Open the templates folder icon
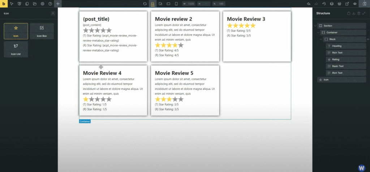370x172 pixels. pyautogui.click(x=35, y=4)
